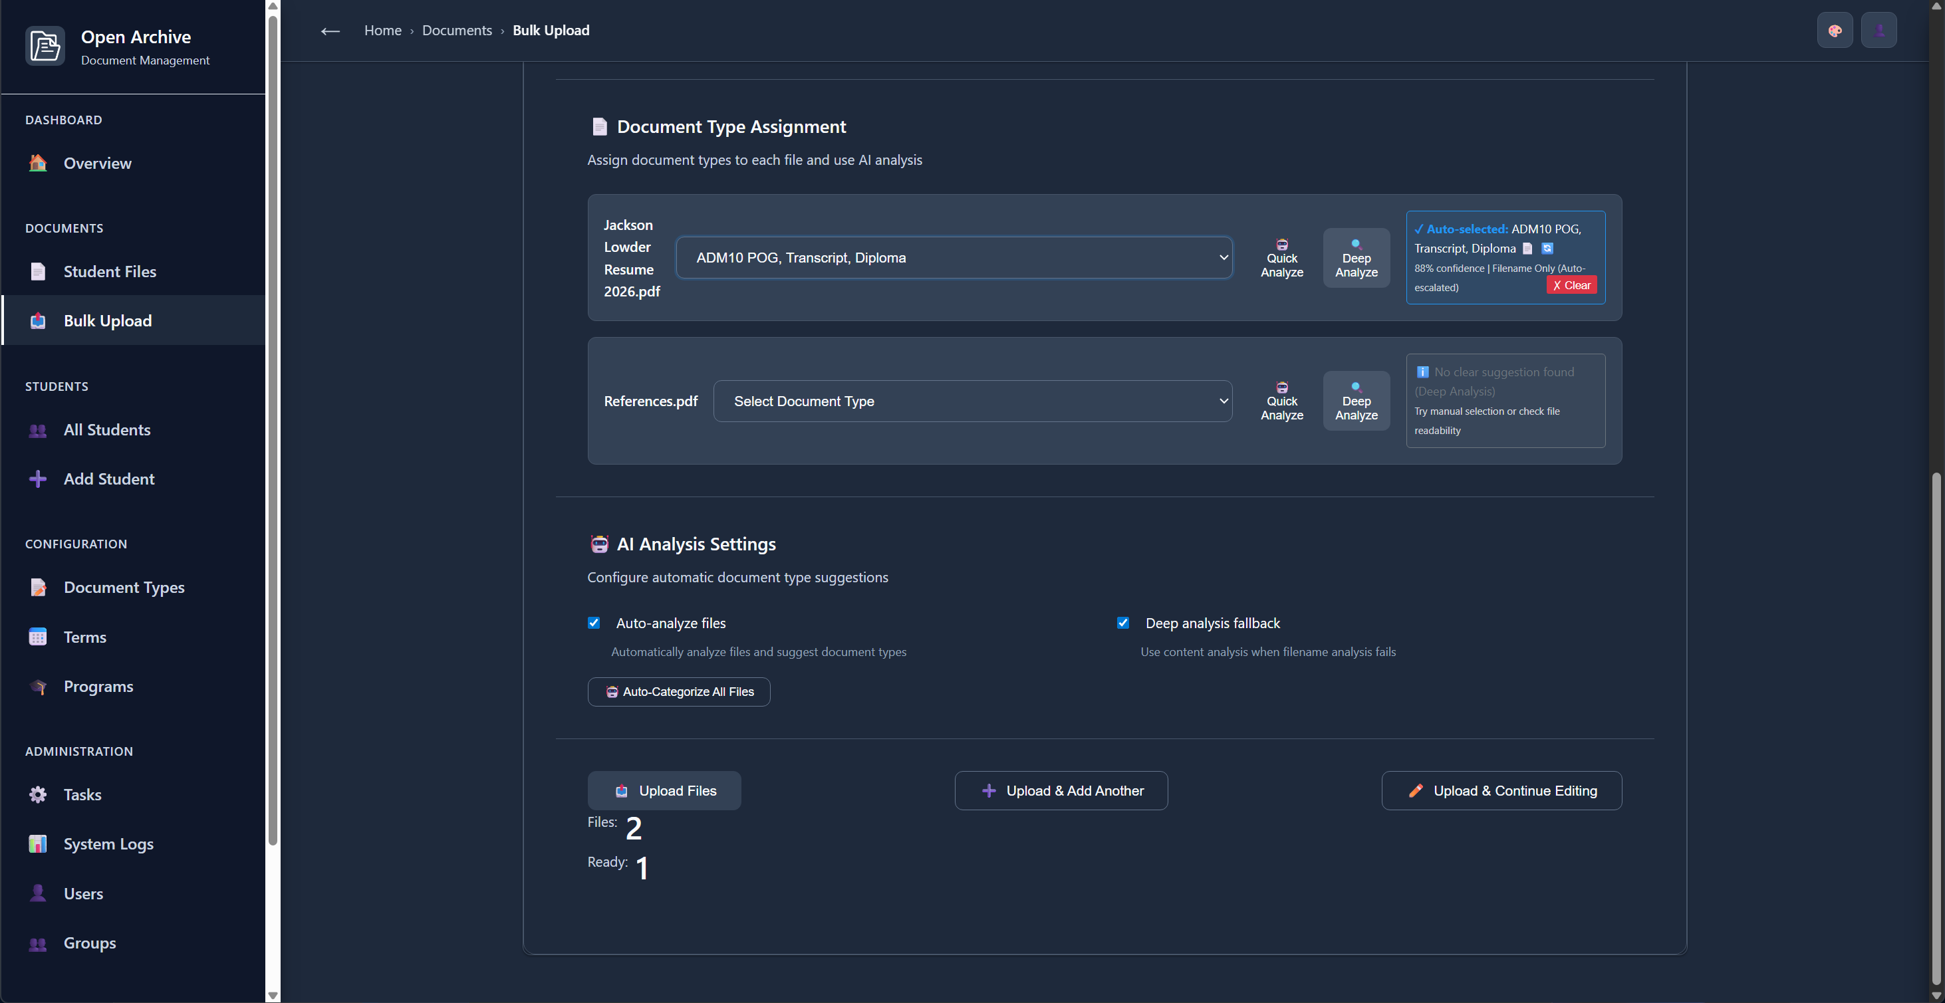The height and width of the screenshot is (1003, 1945).
Task: Click 'Jackson Lowder Resume 2026.pdf' file name
Action: (632, 258)
